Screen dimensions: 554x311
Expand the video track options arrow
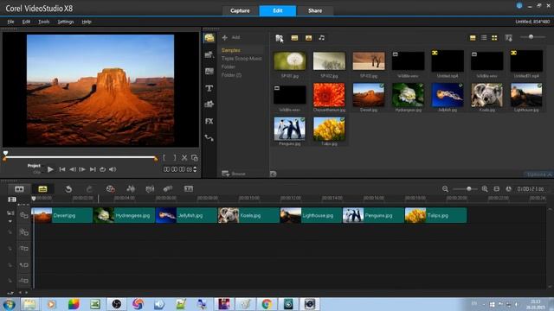pyautogui.click(x=10, y=221)
